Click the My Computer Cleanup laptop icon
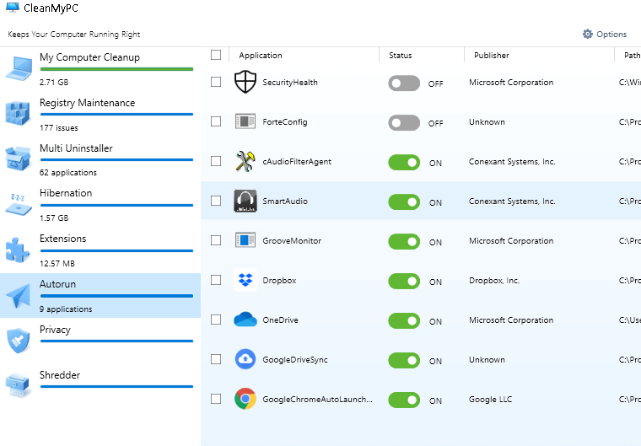 pyautogui.click(x=19, y=69)
